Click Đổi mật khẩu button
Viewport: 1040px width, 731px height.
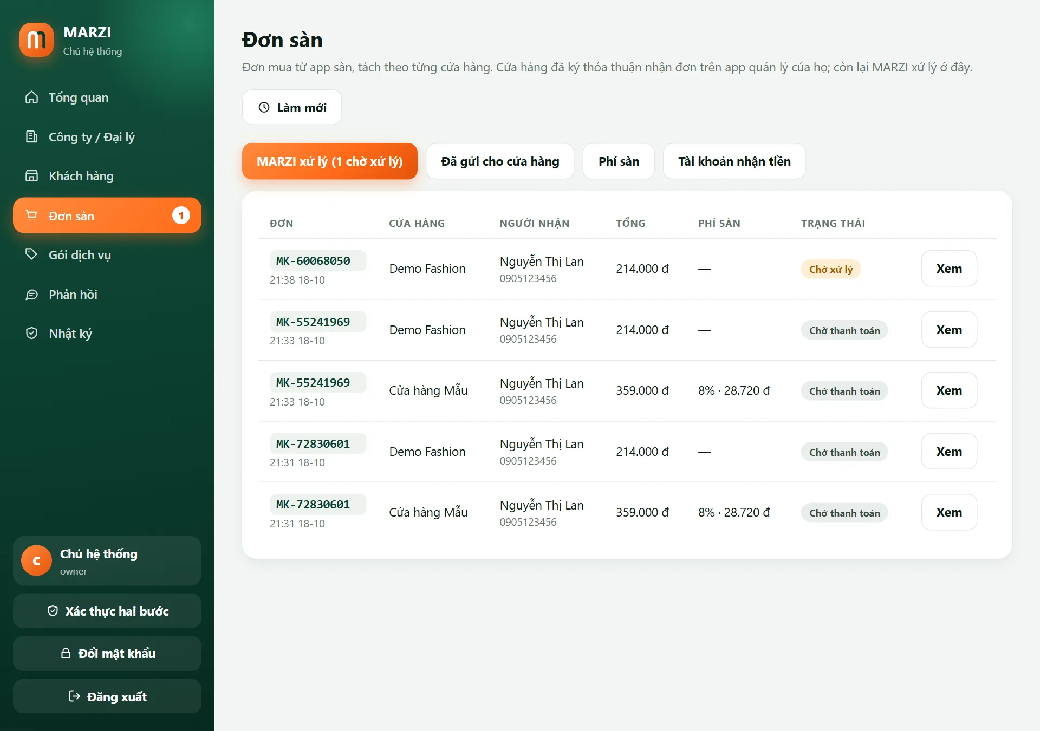(x=107, y=654)
